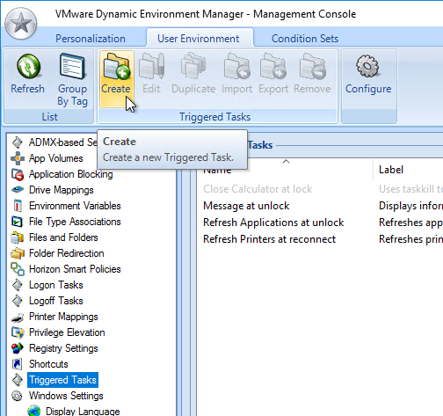Select Folder Redirection in the tree
This screenshot has width=443, height=416.
pyautogui.click(x=67, y=253)
